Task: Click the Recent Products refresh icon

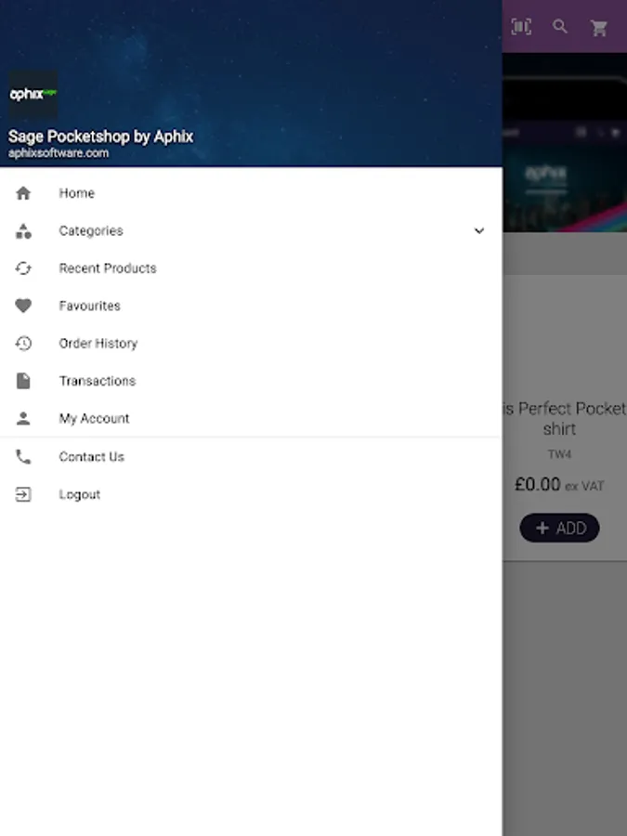Action: 23,268
